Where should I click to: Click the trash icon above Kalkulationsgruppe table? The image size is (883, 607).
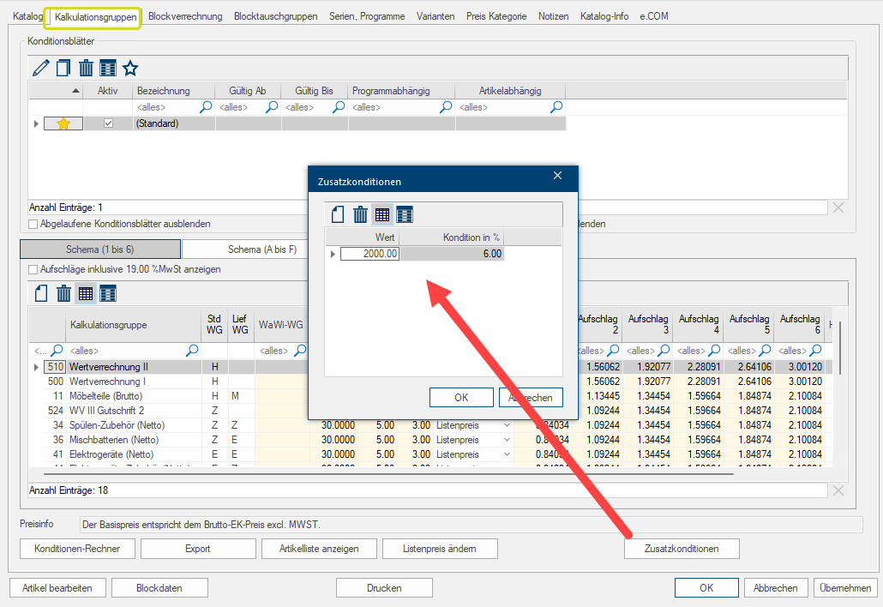pyautogui.click(x=63, y=294)
